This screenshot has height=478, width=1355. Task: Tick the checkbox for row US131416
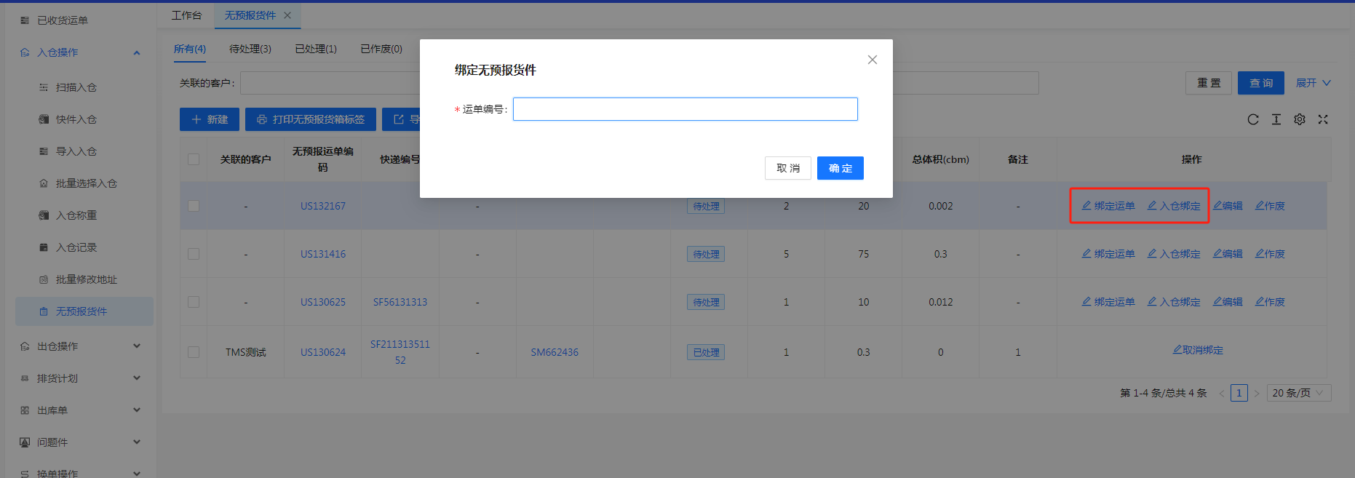pos(194,254)
